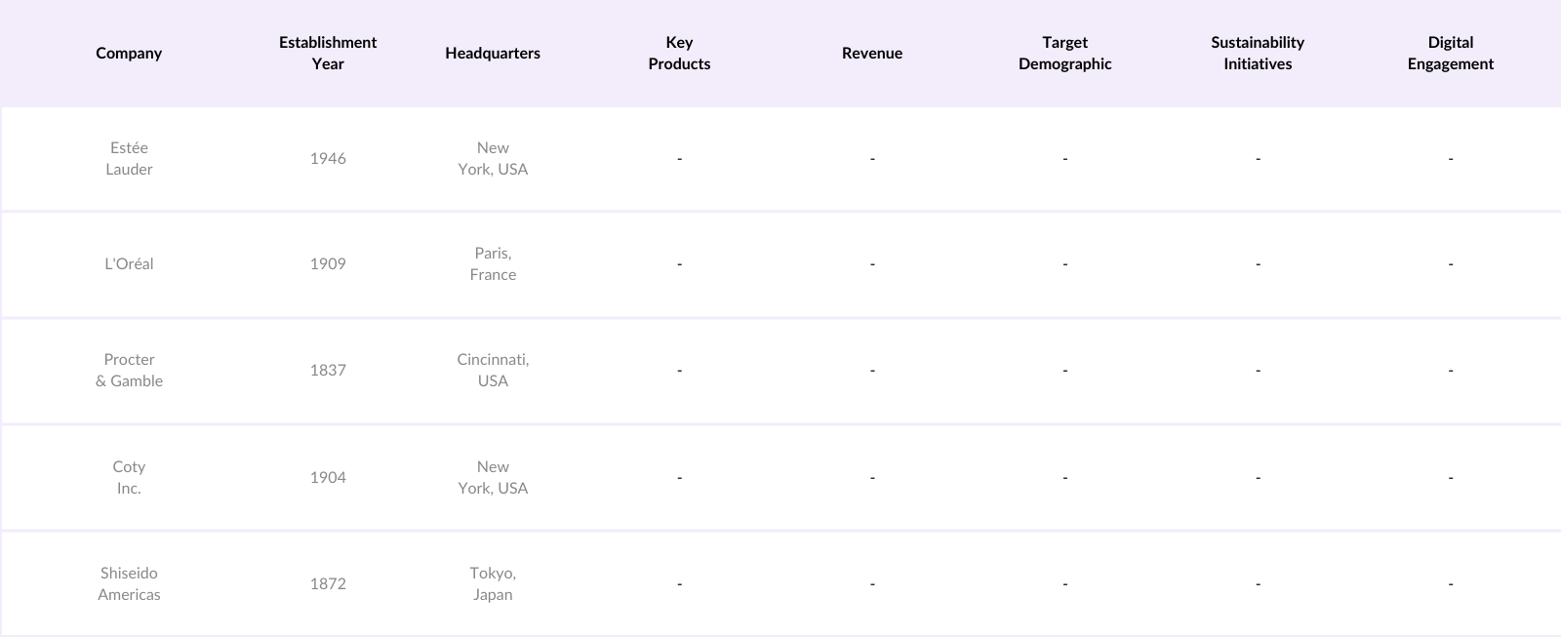1561x637 pixels.
Task: Click the Paris, France headquarters cell
Action: coord(493,263)
